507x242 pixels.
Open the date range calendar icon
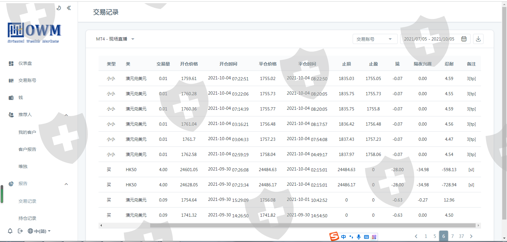coord(464,39)
